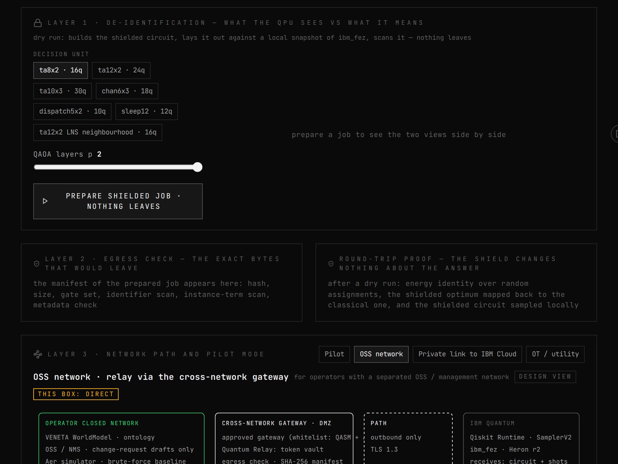Image resolution: width=618 pixels, height=464 pixels.
Task: Pick the chan6x3 · 18q decision unit
Action: click(x=127, y=91)
